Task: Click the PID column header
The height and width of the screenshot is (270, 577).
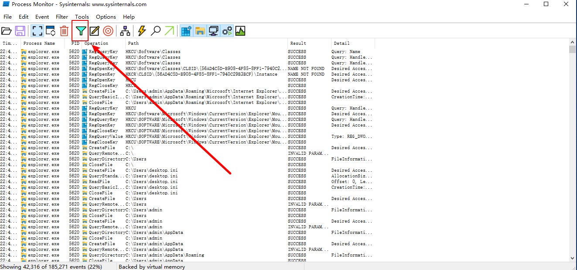Action: coord(73,43)
